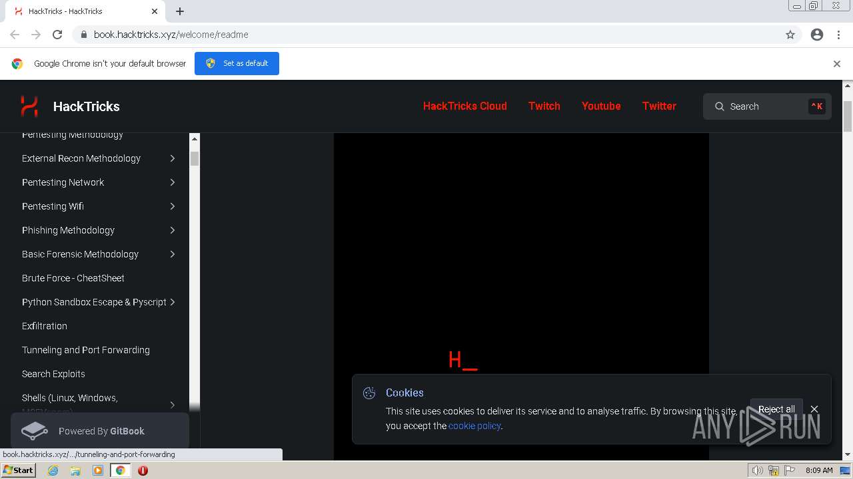Open the Tunneling and Port Forwarding page
This screenshot has height=479, width=853.
coord(86,350)
